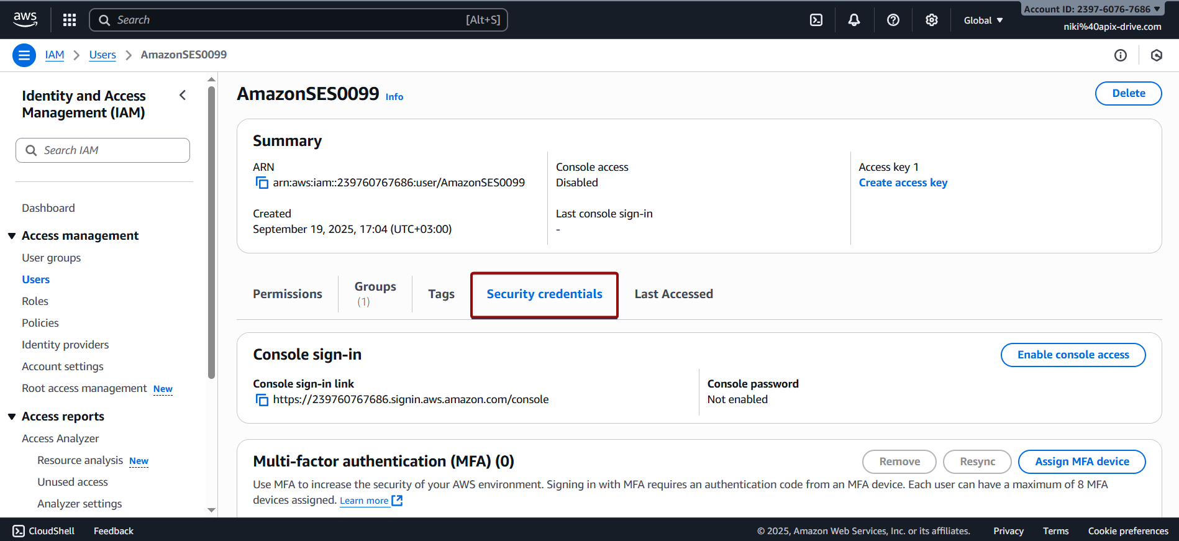Launch CloudShell from the top navigation bar
Viewport: 1179px width, 541px height.
[x=816, y=20]
